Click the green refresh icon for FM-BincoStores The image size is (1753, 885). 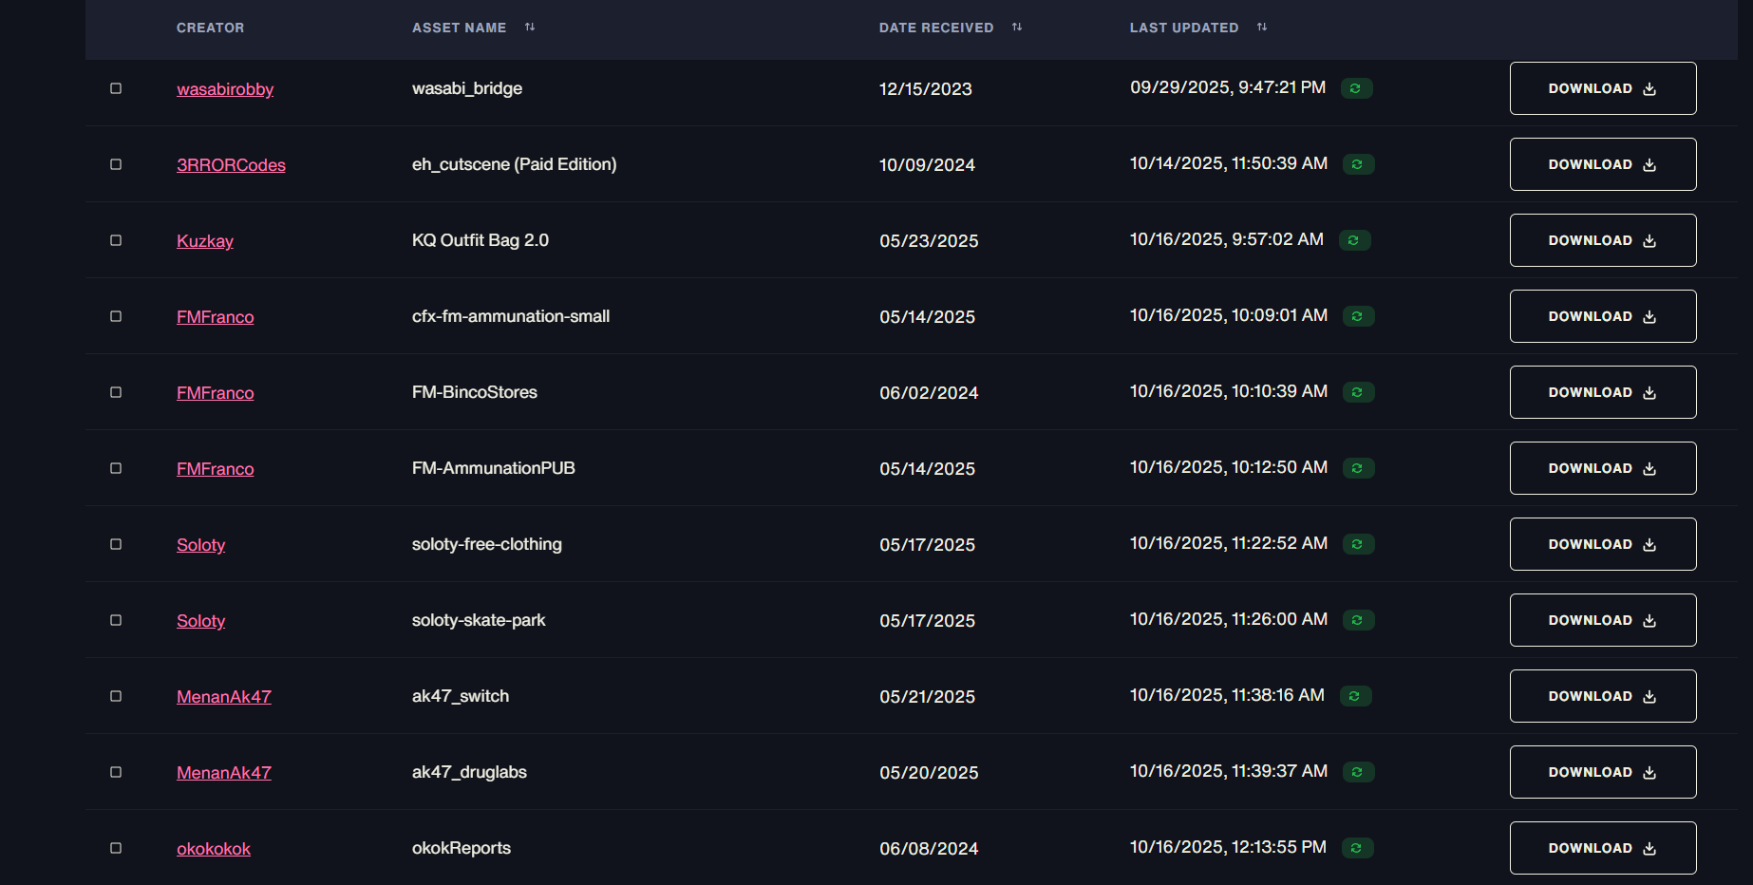[1358, 392]
